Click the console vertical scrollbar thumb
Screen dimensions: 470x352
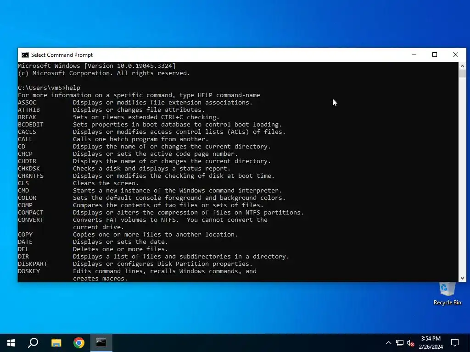click(462, 74)
